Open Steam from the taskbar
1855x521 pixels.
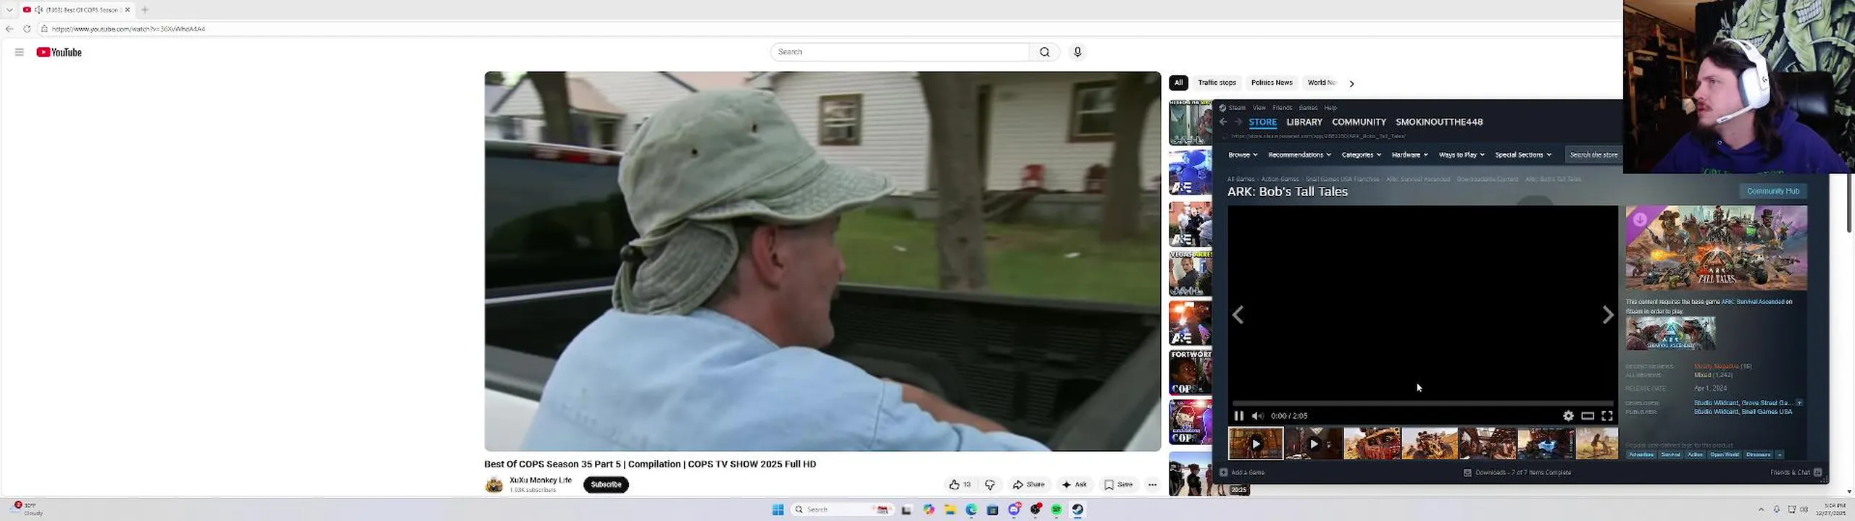click(1078, 510)
